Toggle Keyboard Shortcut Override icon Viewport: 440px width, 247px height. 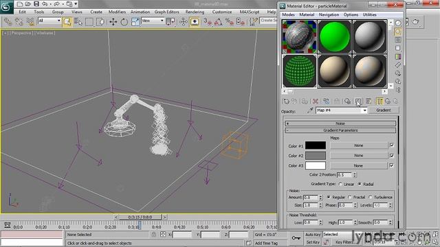[195, 22]
